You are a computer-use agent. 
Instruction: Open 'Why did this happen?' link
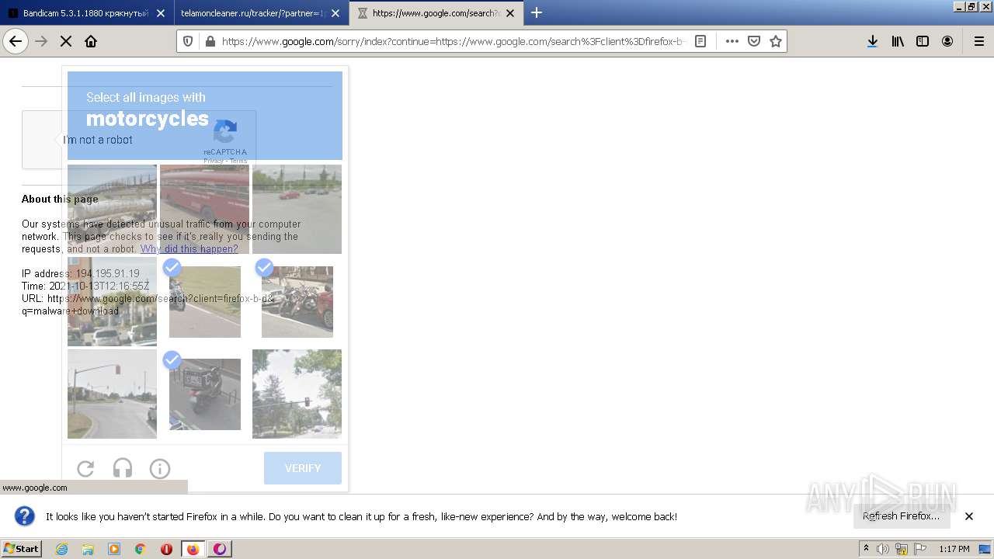point(189,249)
